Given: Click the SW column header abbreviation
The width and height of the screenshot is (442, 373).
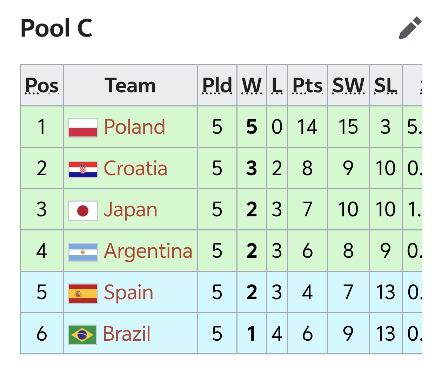Looking at the screenshot, I should coord(348,86).
